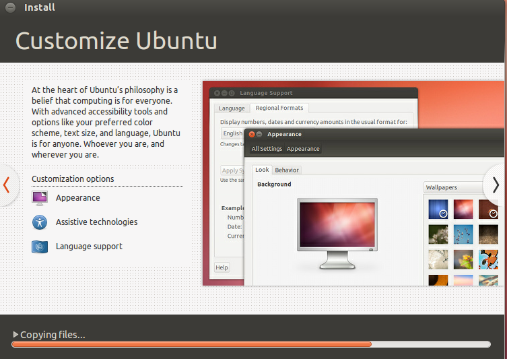
Task: Open the Behavior tab in Appearance
Action: click(287, 170)
